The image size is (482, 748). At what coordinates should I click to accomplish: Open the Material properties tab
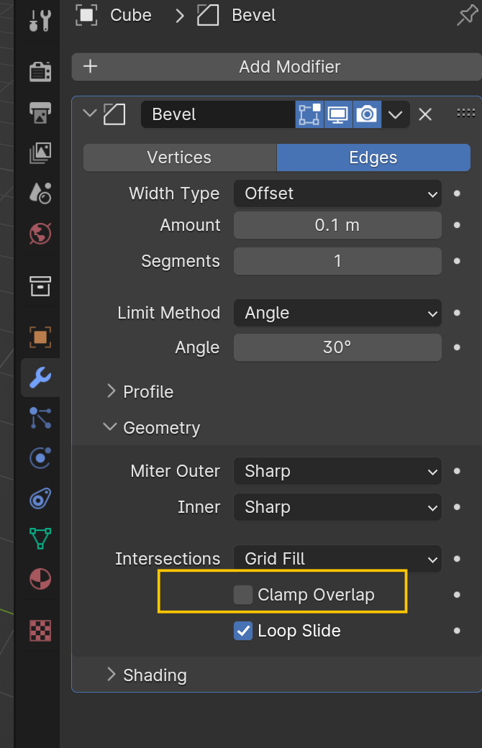click(x=40, y=578)
